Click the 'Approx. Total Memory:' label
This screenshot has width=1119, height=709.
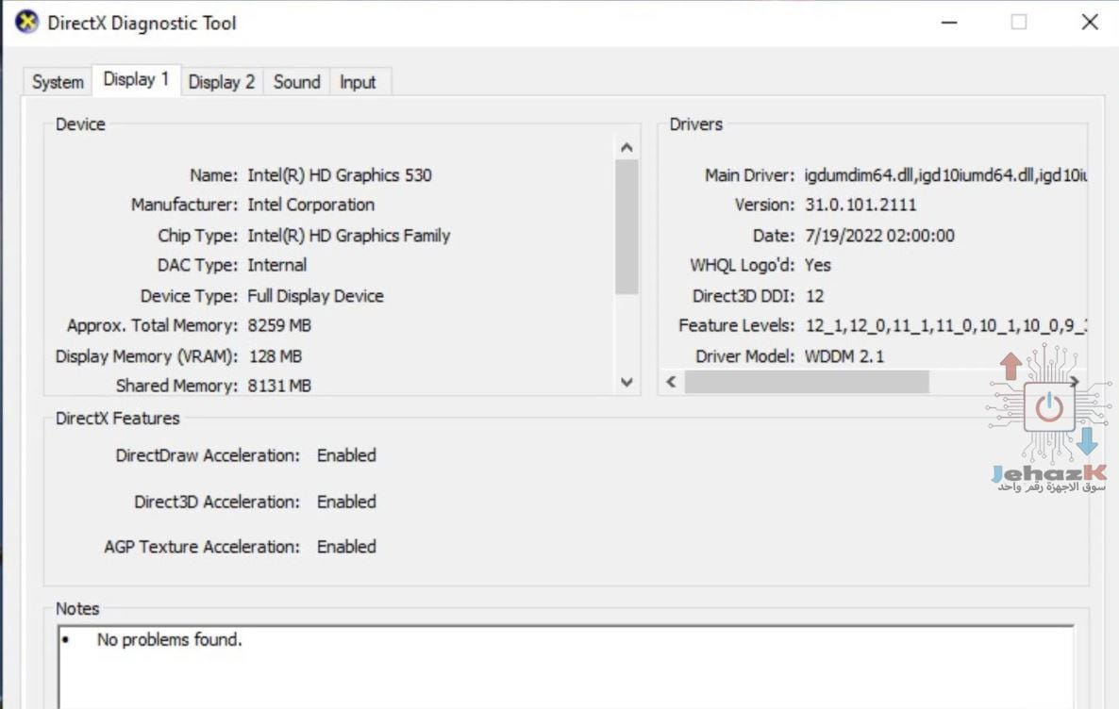(152, 326)
